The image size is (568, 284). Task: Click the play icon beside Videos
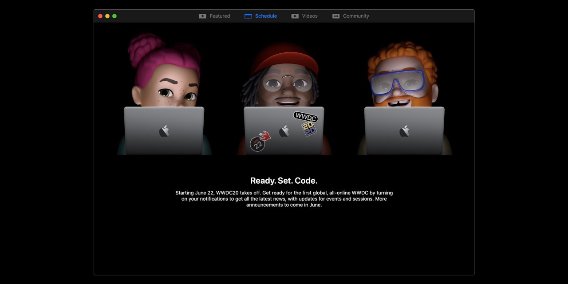[x=295, y=16]
